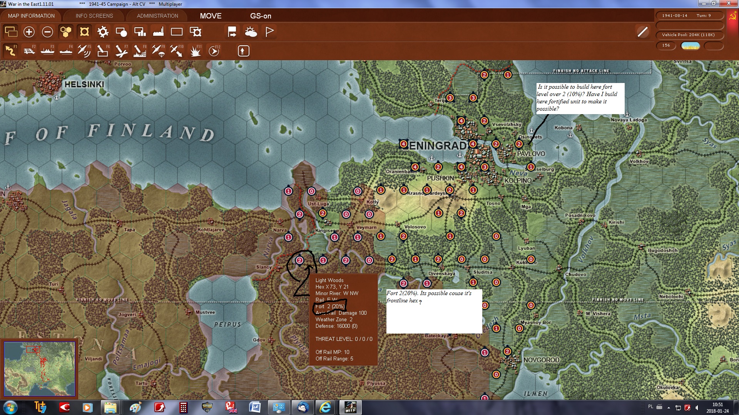Image resolution: width=739 pixels, height=415 pixels.
Task: Click the flag with arrow icon
Action: (x=232, y=32)
